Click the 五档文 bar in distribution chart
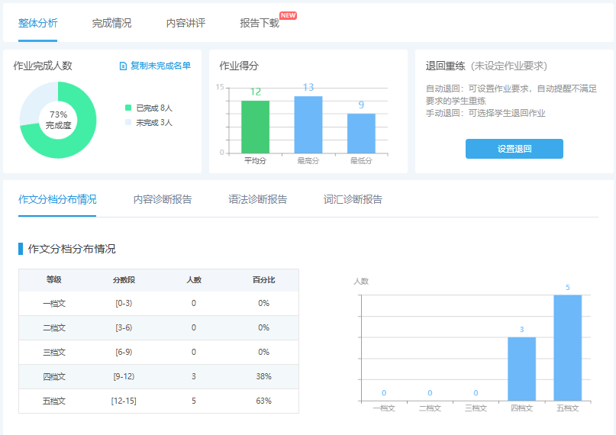The width and height of the screenshot is (616, 435). pyautogui.click(x=567, y=347)
